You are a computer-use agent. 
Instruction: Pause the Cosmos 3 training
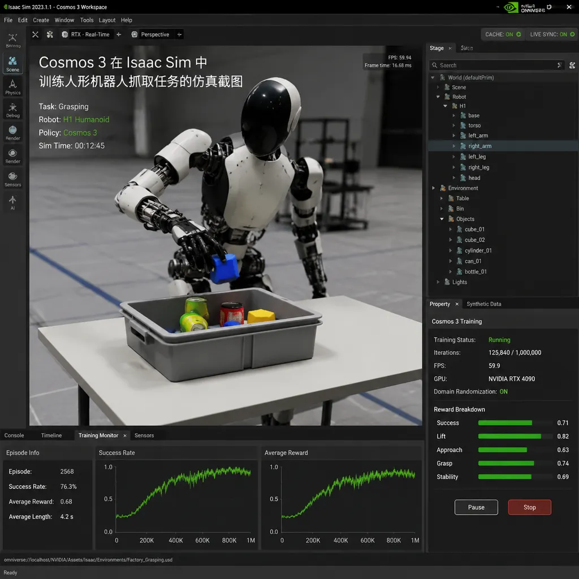pos(476,507)
